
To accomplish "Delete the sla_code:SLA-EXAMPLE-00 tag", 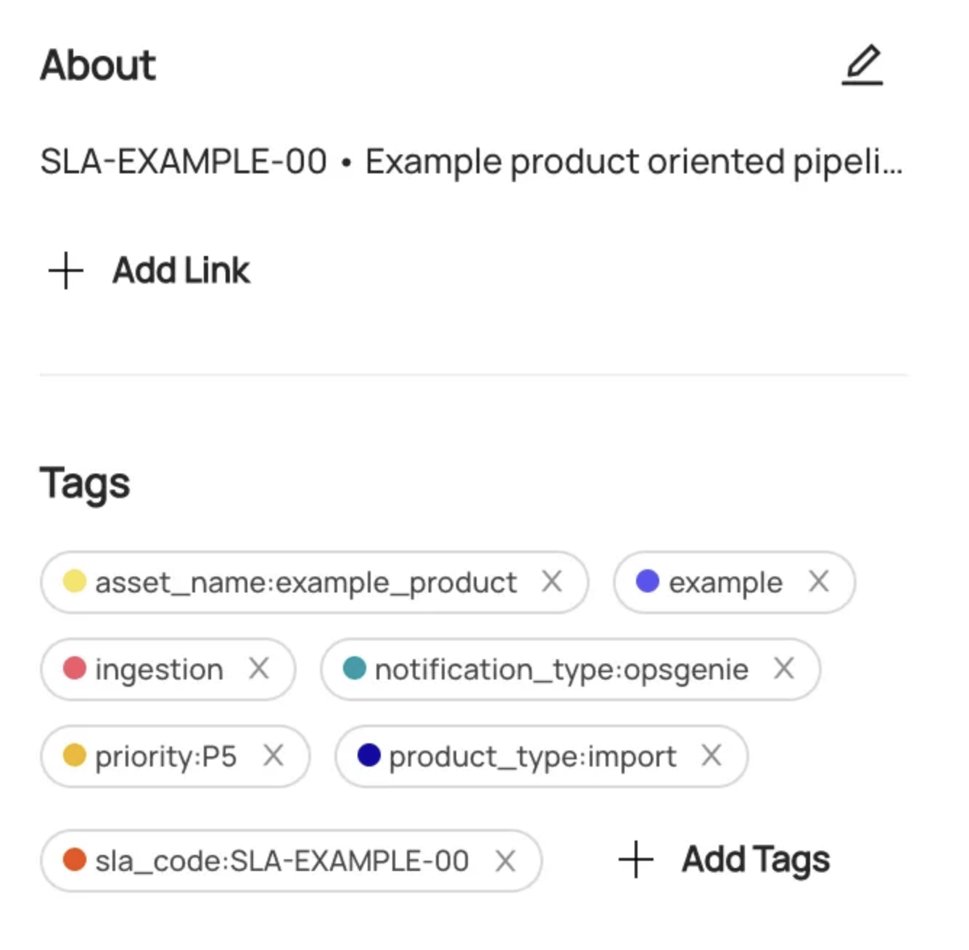I will pyautogui.click(x=504, y=861).
